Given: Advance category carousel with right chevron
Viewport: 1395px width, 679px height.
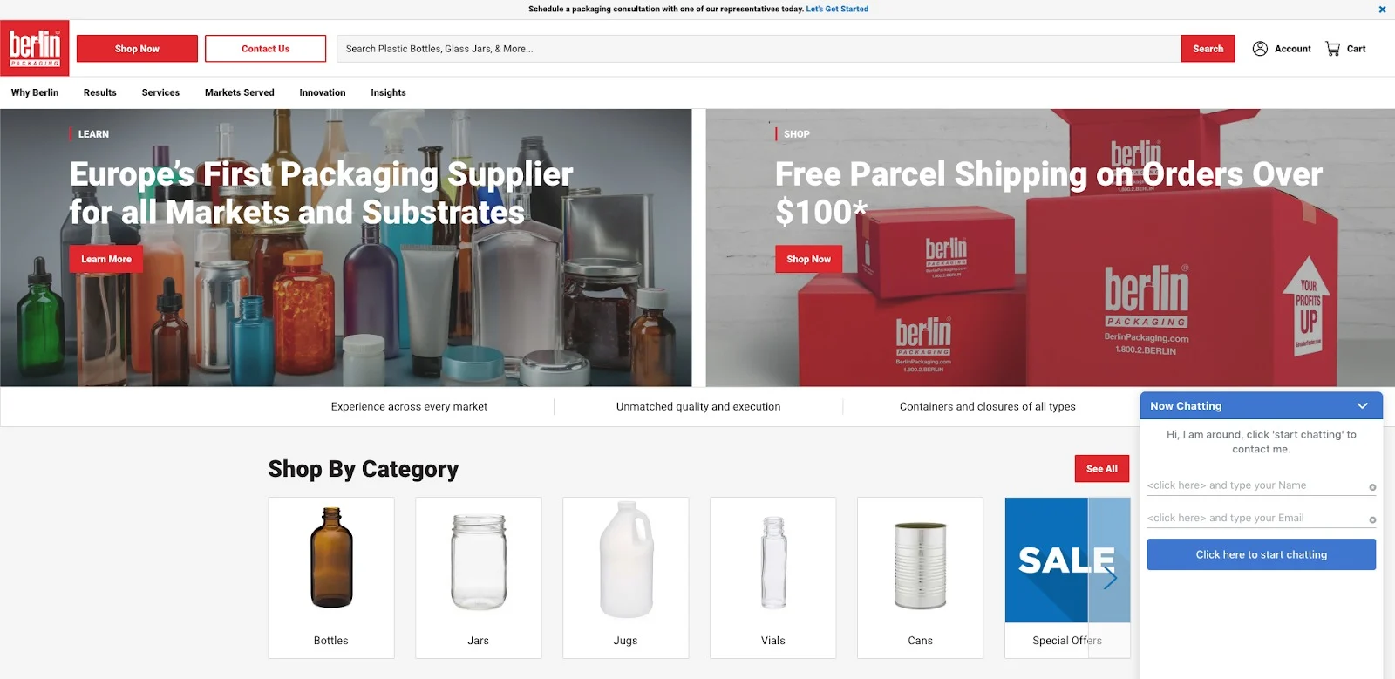Looking at the screenshot, I should pos(1110,578).
